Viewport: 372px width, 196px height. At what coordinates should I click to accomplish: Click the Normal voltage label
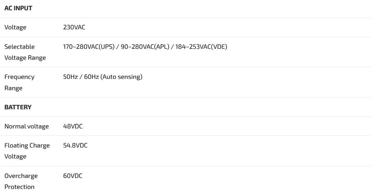tap(27, 126)
